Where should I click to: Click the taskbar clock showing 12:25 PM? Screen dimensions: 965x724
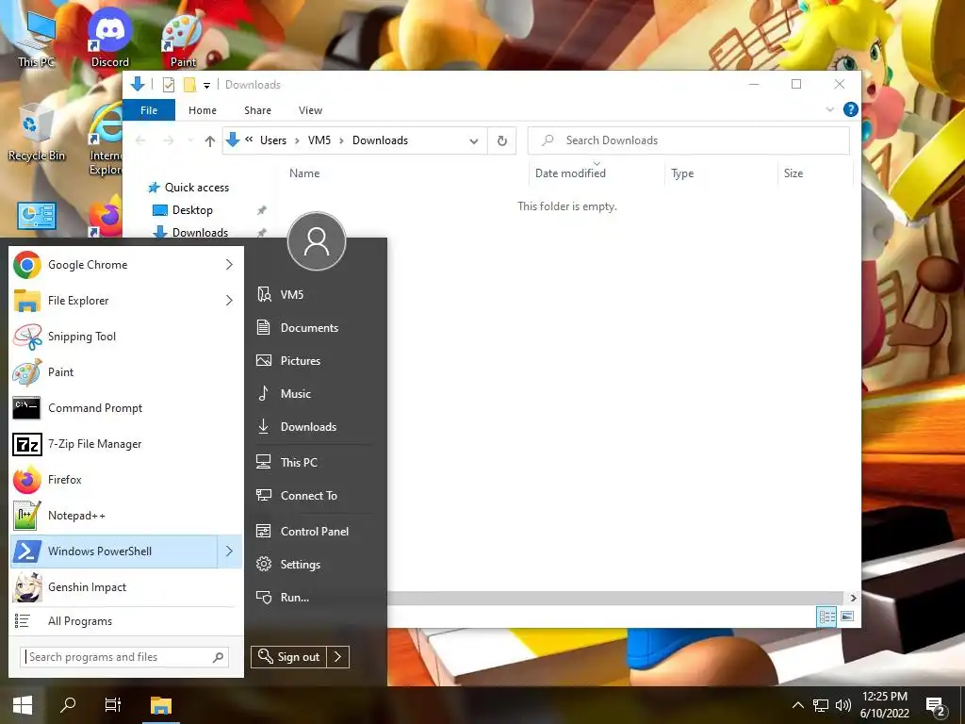pyautogui.click(x=884, y=705)
